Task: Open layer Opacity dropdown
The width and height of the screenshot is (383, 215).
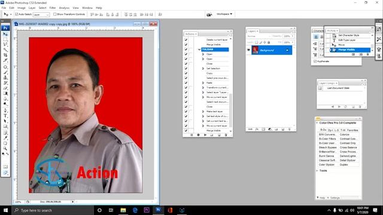Action: (x=293, y=36)
